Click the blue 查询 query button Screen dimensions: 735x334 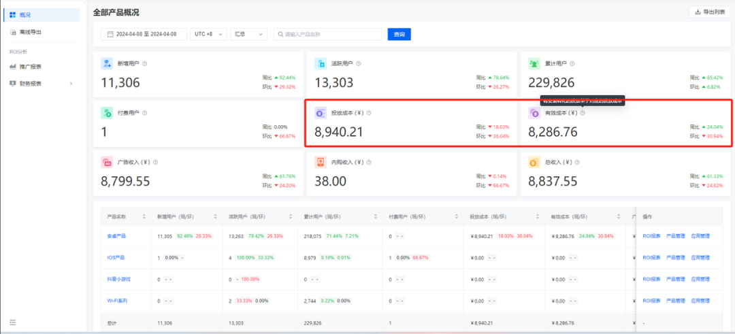pyautogui.click(x=399, y=34)
